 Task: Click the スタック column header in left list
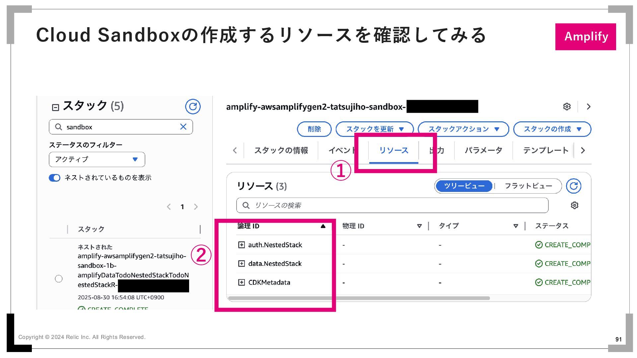pyautogui.click(x=91, y=229)
